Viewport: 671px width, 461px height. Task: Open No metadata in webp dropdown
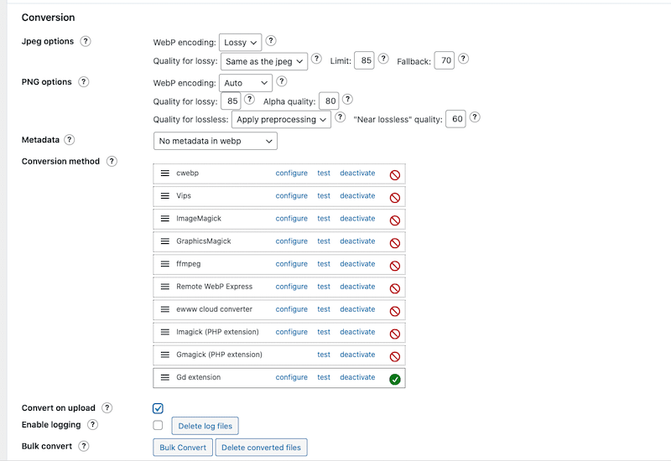click(x=216, y=141)
